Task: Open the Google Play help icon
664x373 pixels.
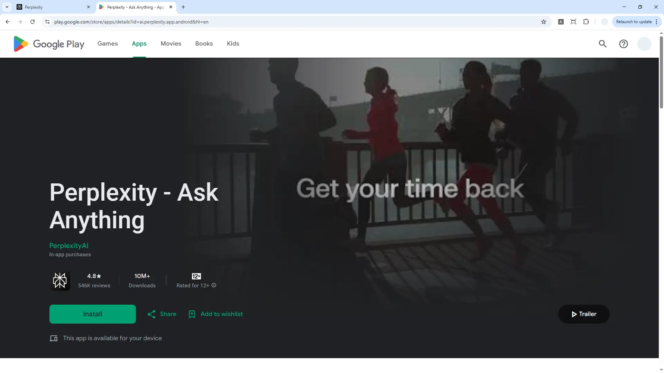Action: tap(624, 44)
